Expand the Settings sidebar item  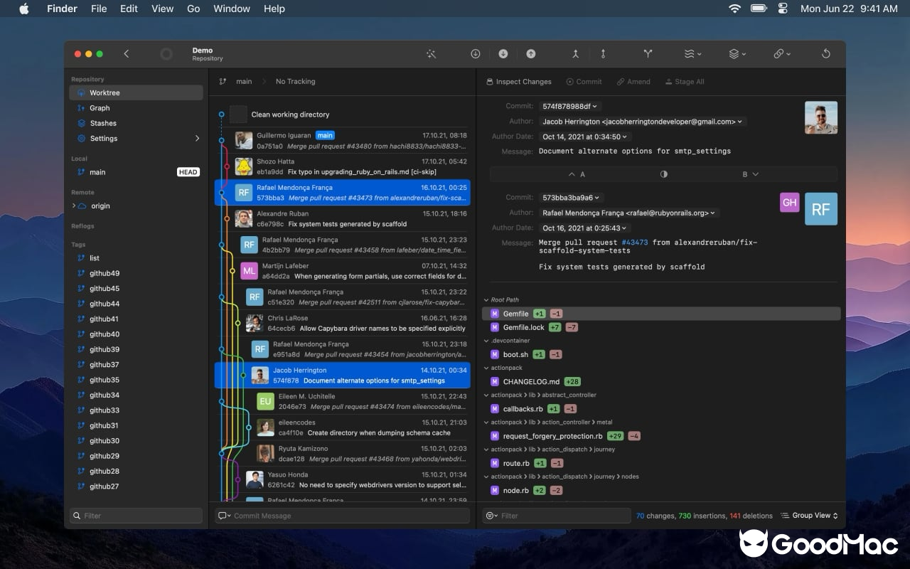(197, 139)
